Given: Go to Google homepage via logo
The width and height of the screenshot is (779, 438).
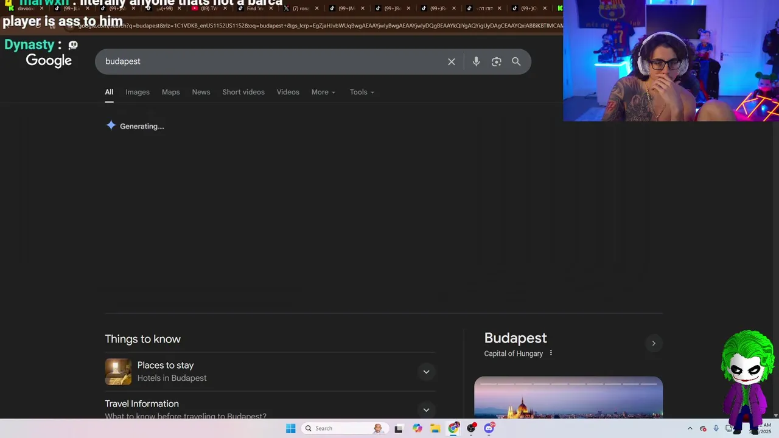Looking at the screenshot, I should point(49,60).
